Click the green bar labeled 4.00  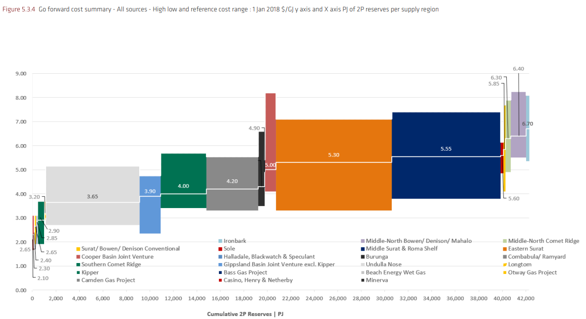tap(183, 168)
